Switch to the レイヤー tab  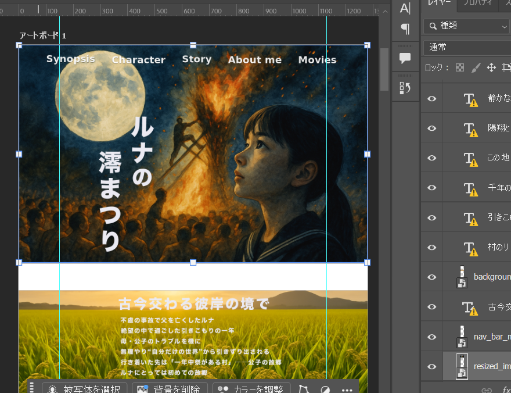coord(439,3)
